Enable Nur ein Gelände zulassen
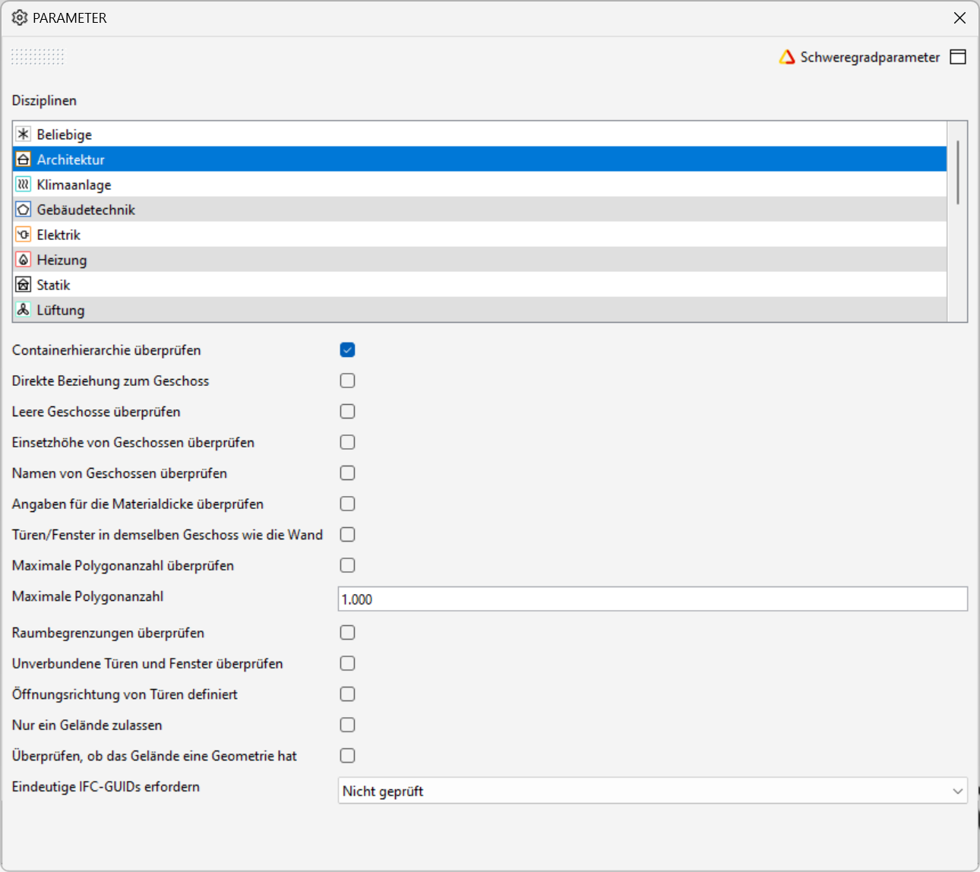Viewport: 980px width, 872px height. 347,725
